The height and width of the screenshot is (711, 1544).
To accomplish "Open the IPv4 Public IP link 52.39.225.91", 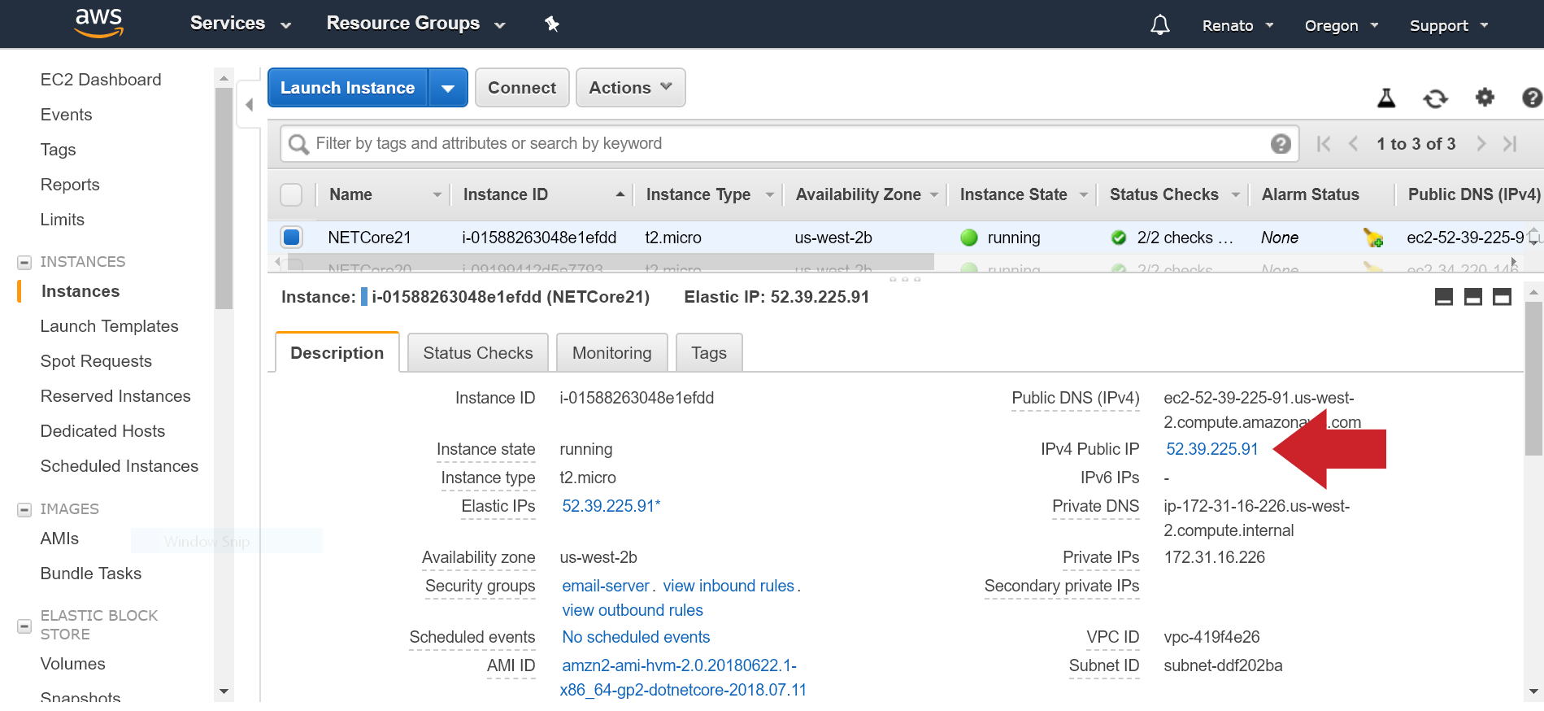I will click(1212, 449).
